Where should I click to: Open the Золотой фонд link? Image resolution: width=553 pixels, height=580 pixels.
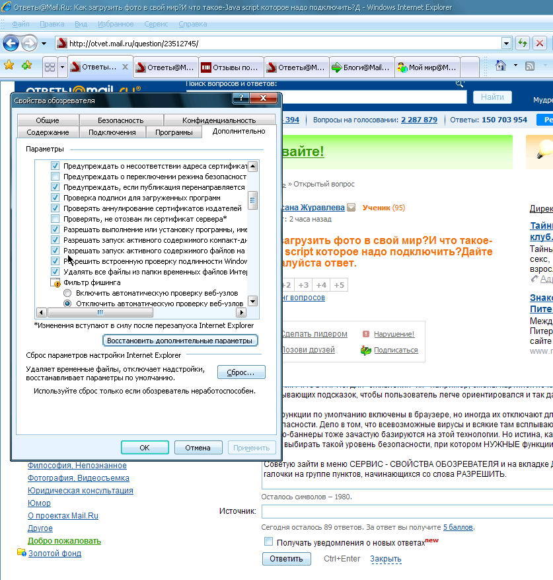pyautogui.click(x=55, y=554)
